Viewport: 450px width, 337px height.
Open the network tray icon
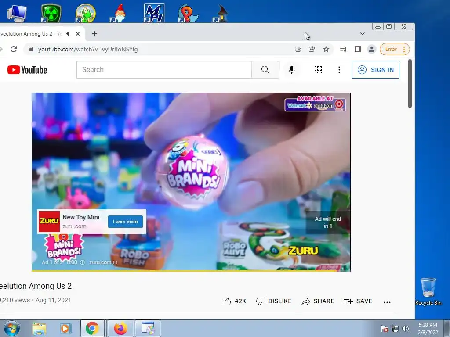[x=395, y=329]
